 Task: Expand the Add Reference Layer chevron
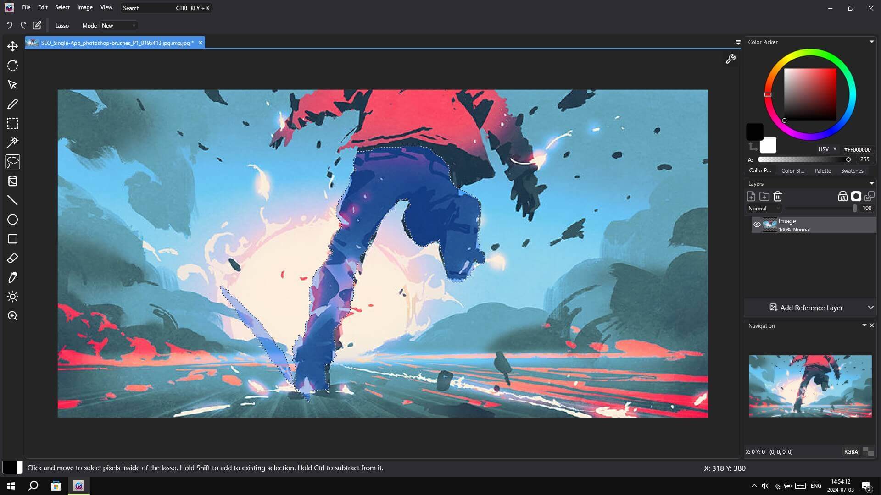point(870,308)
